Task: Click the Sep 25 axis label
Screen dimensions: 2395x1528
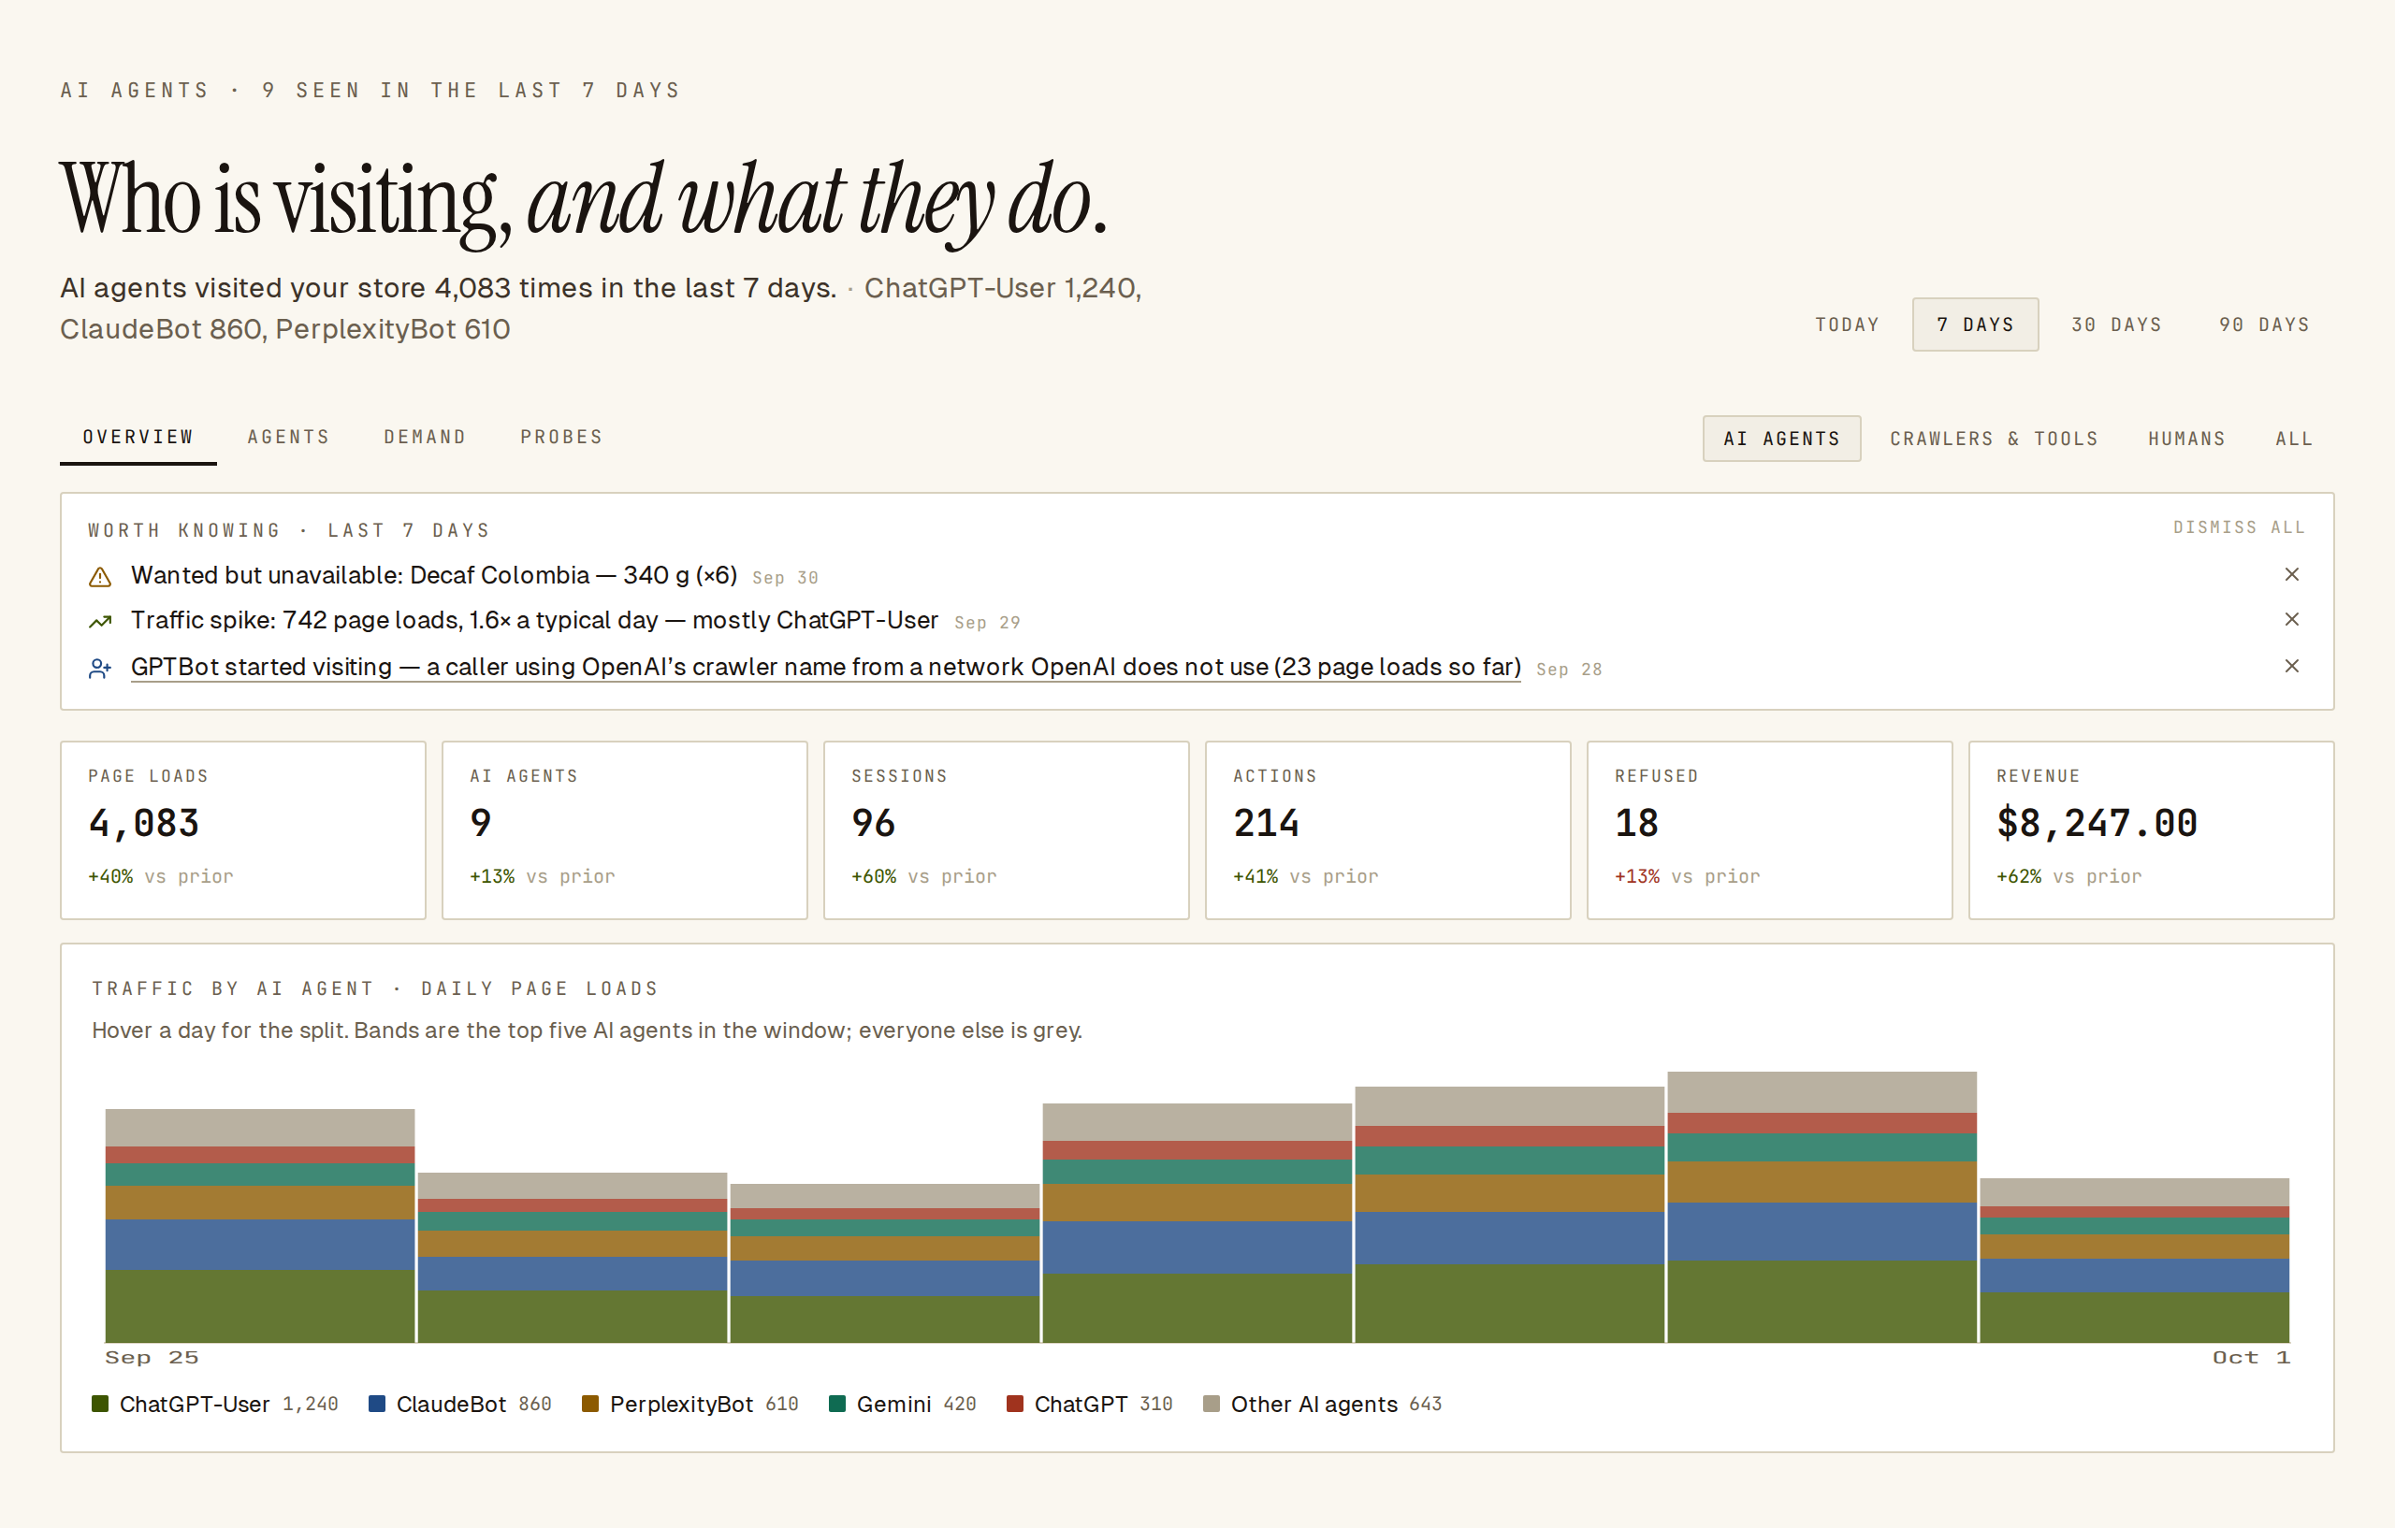Action: [x=152, y=1358]
